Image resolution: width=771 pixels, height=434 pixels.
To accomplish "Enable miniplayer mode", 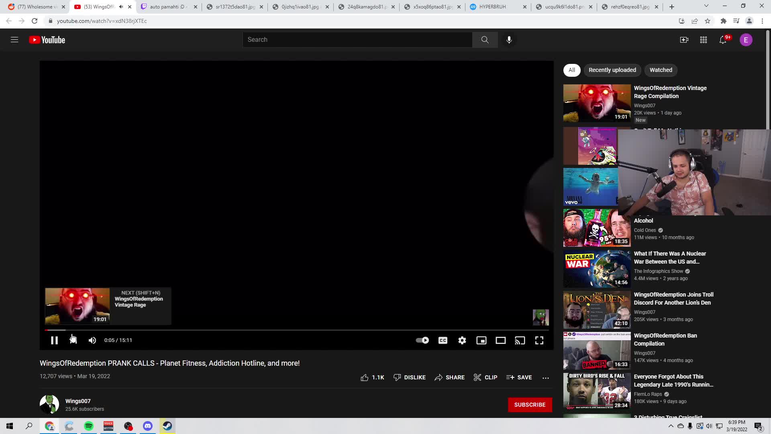I will (481, 340).
